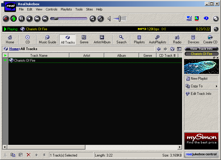The width and height of the screenshot is (221, 160).
Task: Open the AutoPlaylists tab
Action: pyautogui.click(x=157, y=40)
